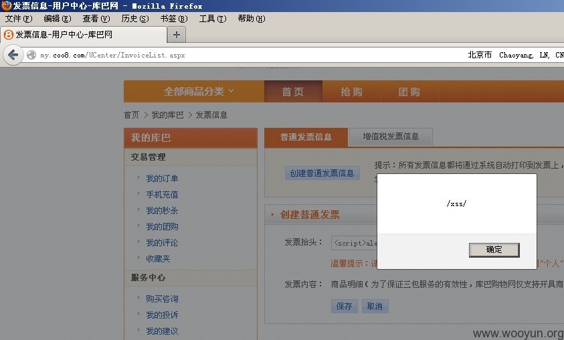The image size is (564, 340).
Task: Click the 交易管理 section heading
Action: coord(149,157)
